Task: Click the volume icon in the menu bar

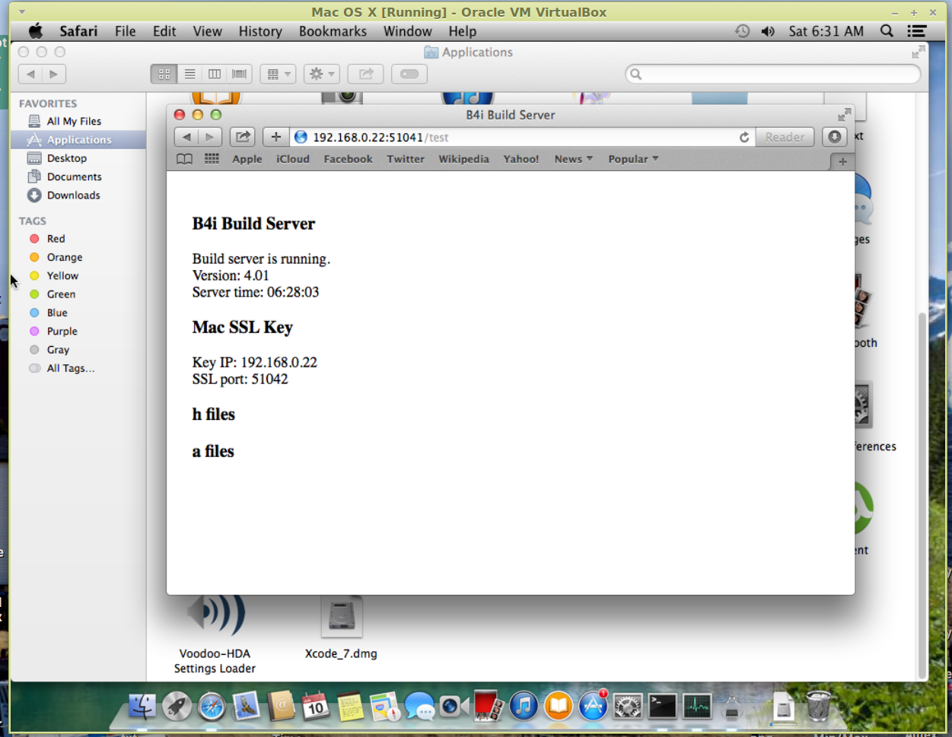Action: point(768,31)
